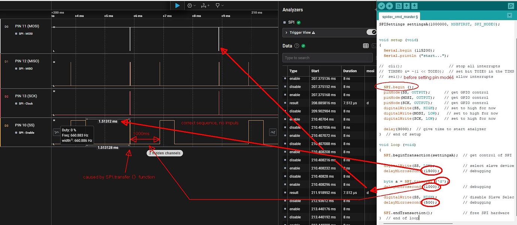This screenshot has width=517, height=225.
Task: Click the Upload arrow icon in Arduino IDE
Action: [390, 6]
